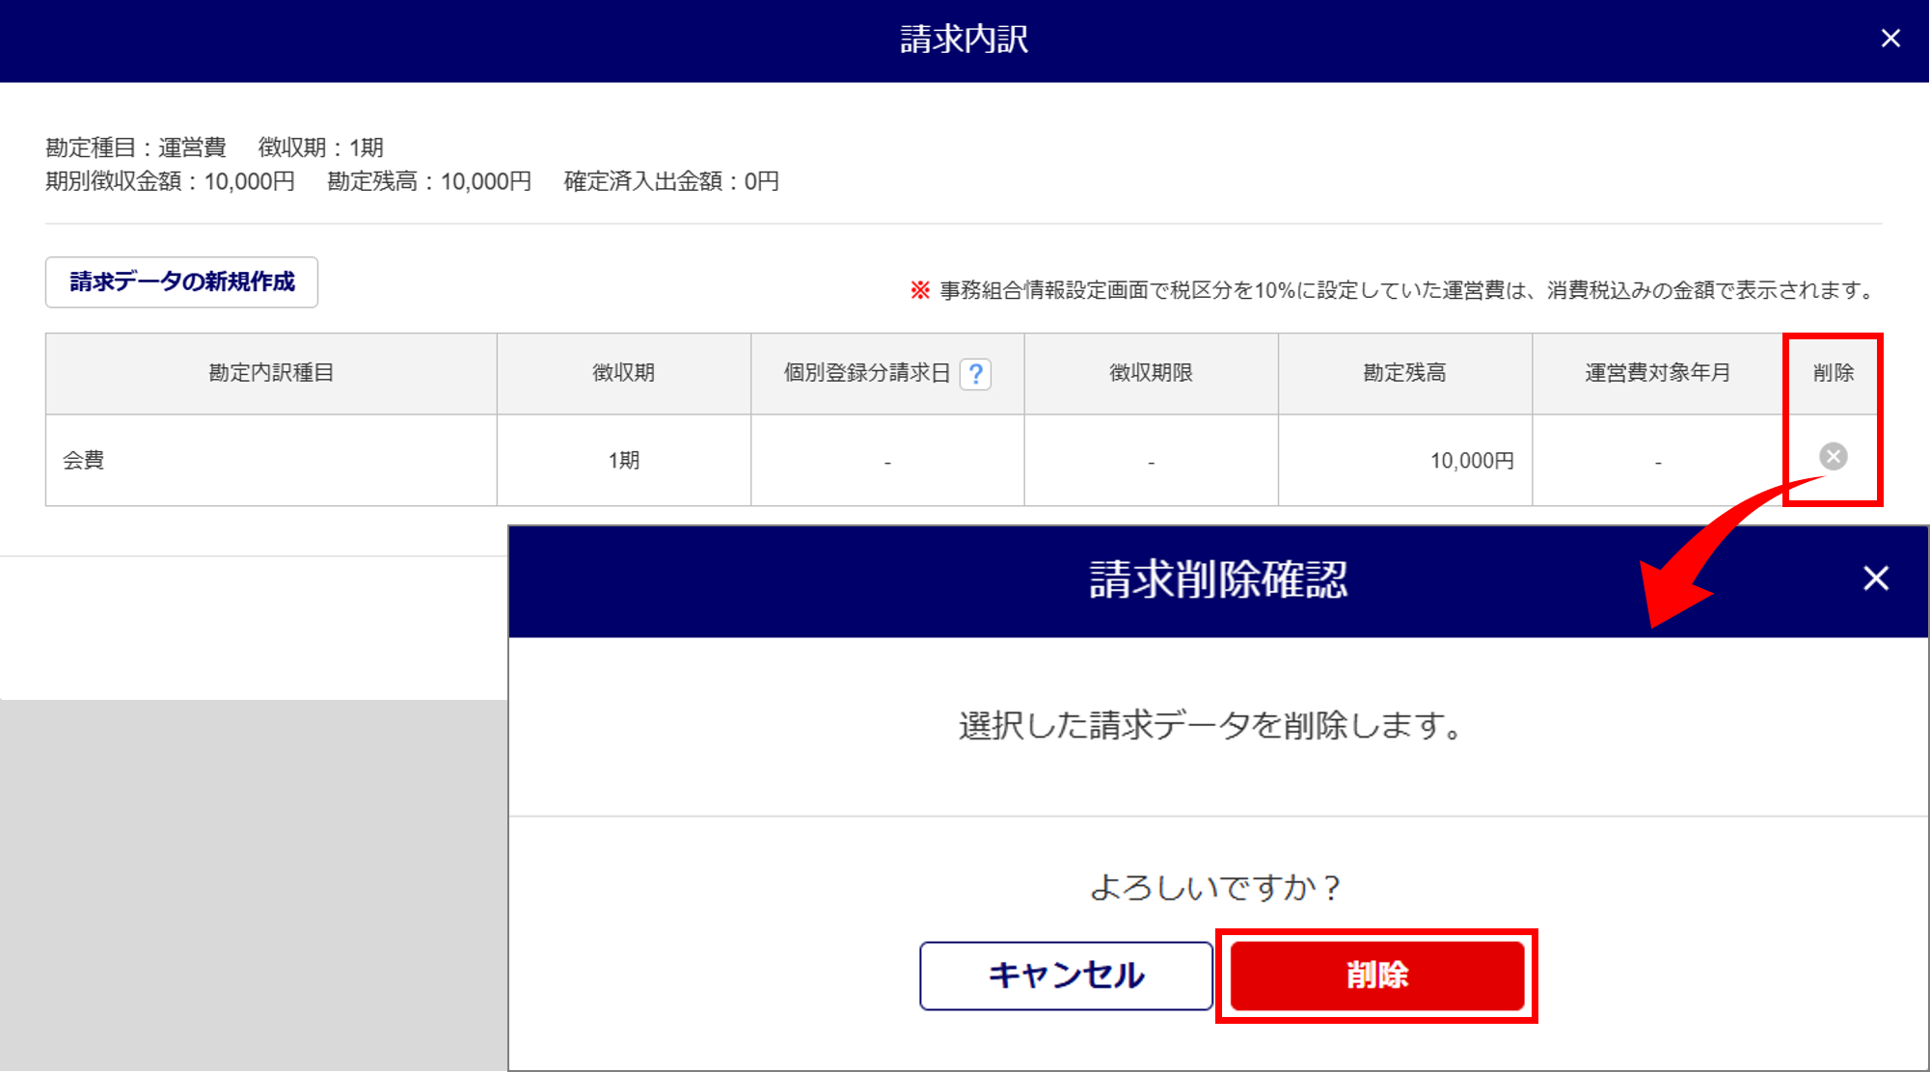Click the 請求削除確認 dialog title
The width and height of the screenshot is (1930, 1072).
tap(1217, 580)
